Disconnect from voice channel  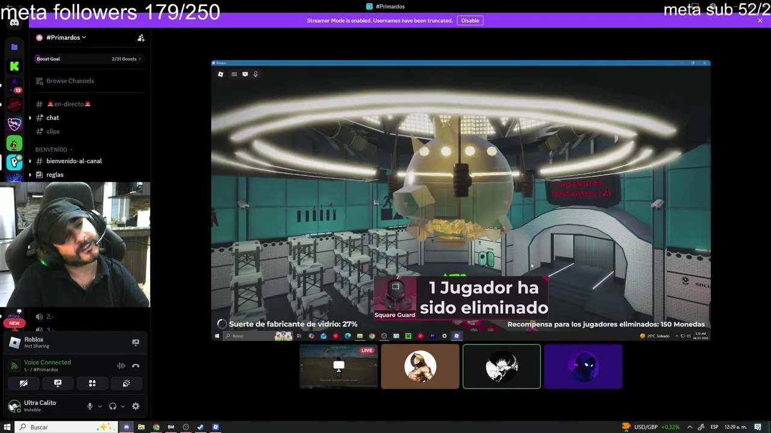[136, 366]
